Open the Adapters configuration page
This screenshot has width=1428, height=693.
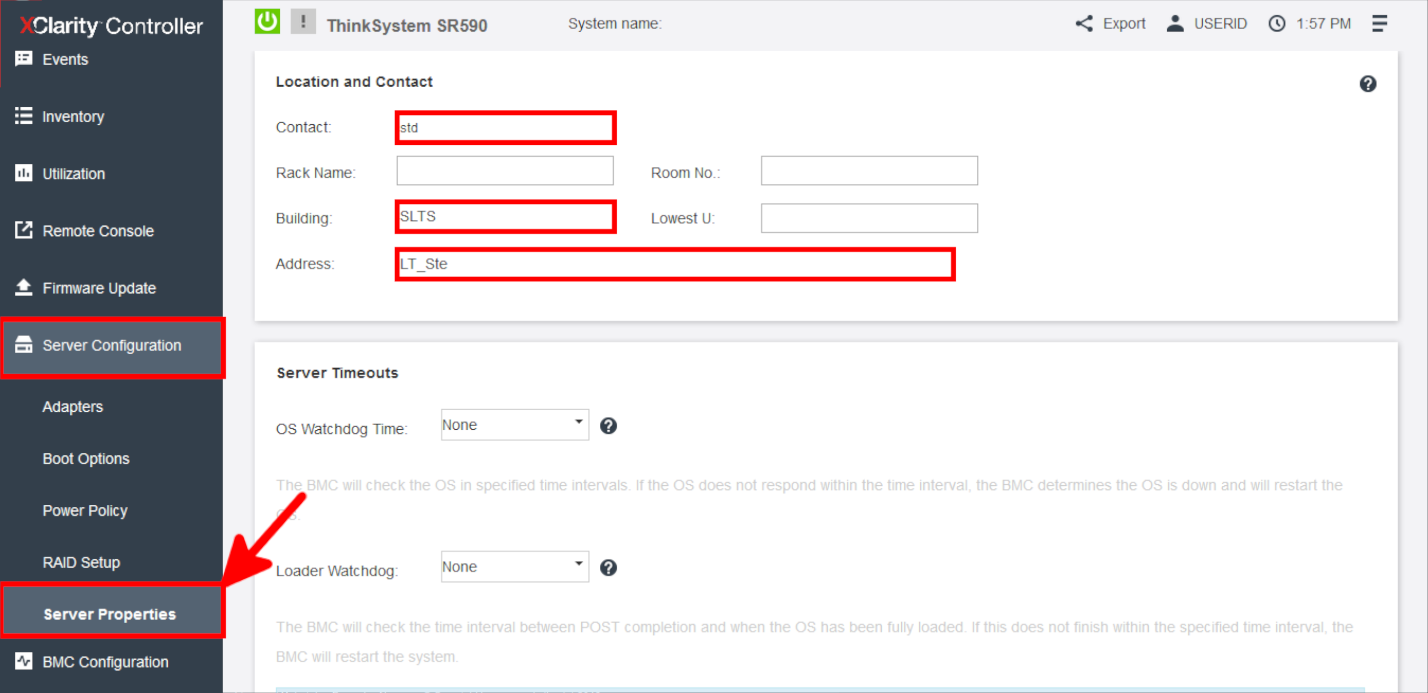coord(72,406)
